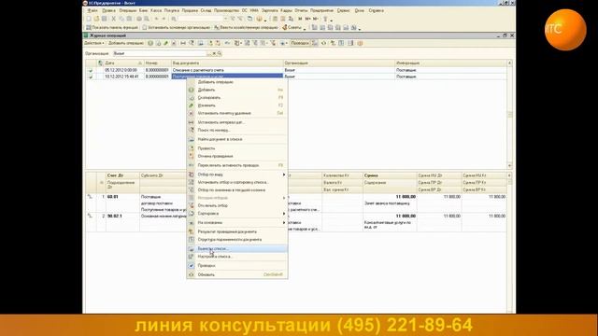
Task: Select Установить отбор и сортировку списка entry
Action: (236, 182)
